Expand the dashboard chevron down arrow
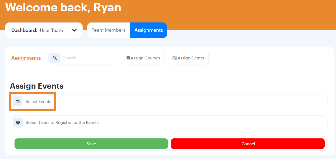 [74, 30]
